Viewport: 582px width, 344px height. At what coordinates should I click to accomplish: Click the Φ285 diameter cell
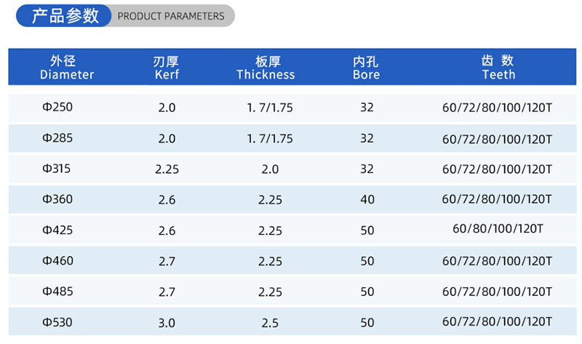58,138
